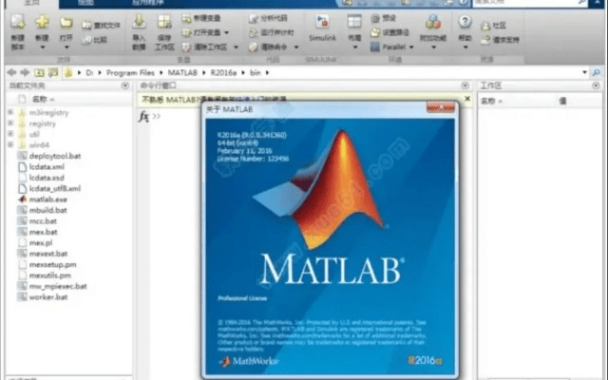Select the worker.bat file

[48, 297]
